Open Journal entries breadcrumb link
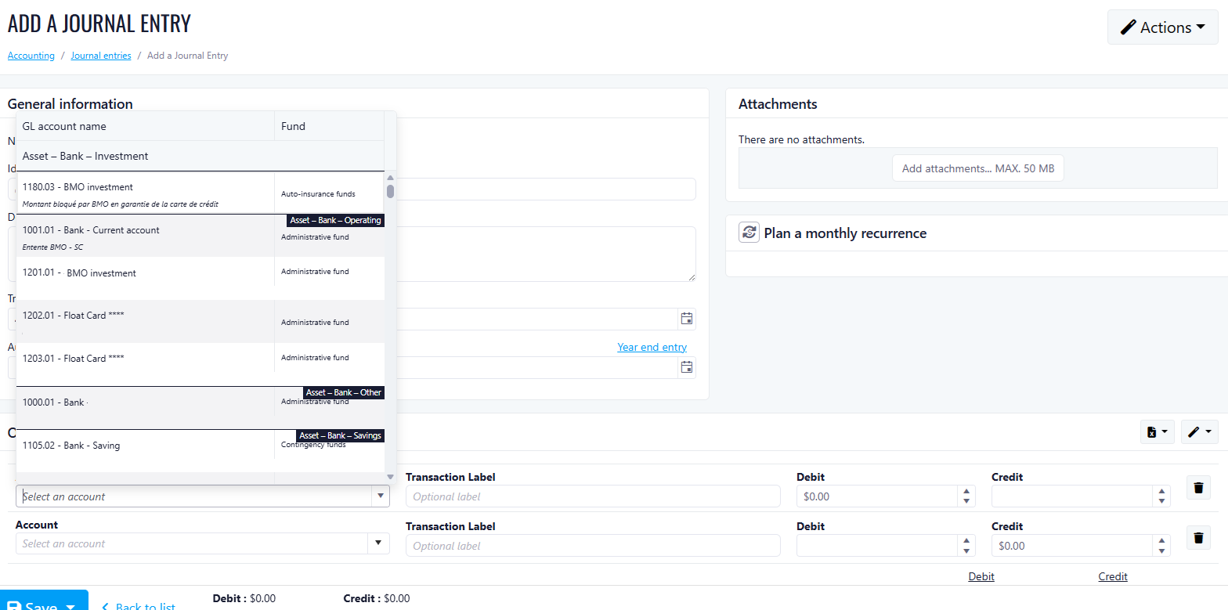Image resolution: width=1228 pixels, height=610 pixels. coord(101,56)
